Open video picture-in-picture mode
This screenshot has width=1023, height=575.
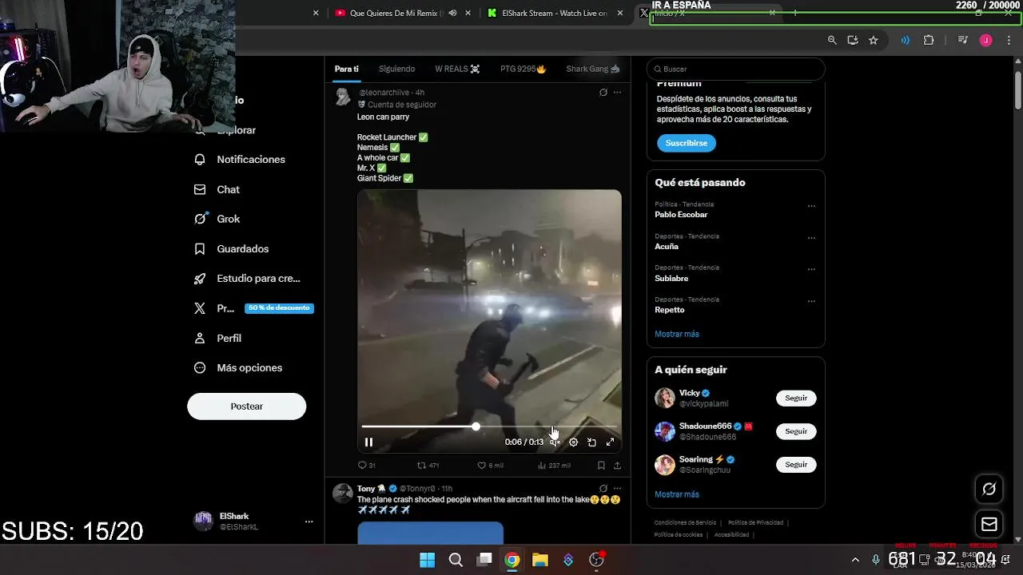(591, 442)
